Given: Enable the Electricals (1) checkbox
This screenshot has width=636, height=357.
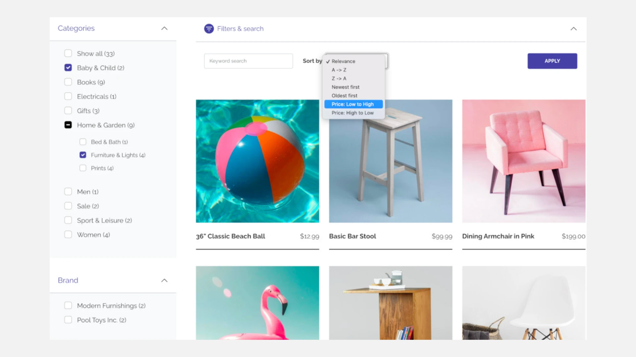Looking at the screenshot, I should [x=68, y=96].
